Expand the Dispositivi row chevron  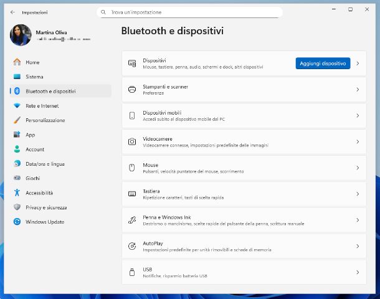[358, 64]
